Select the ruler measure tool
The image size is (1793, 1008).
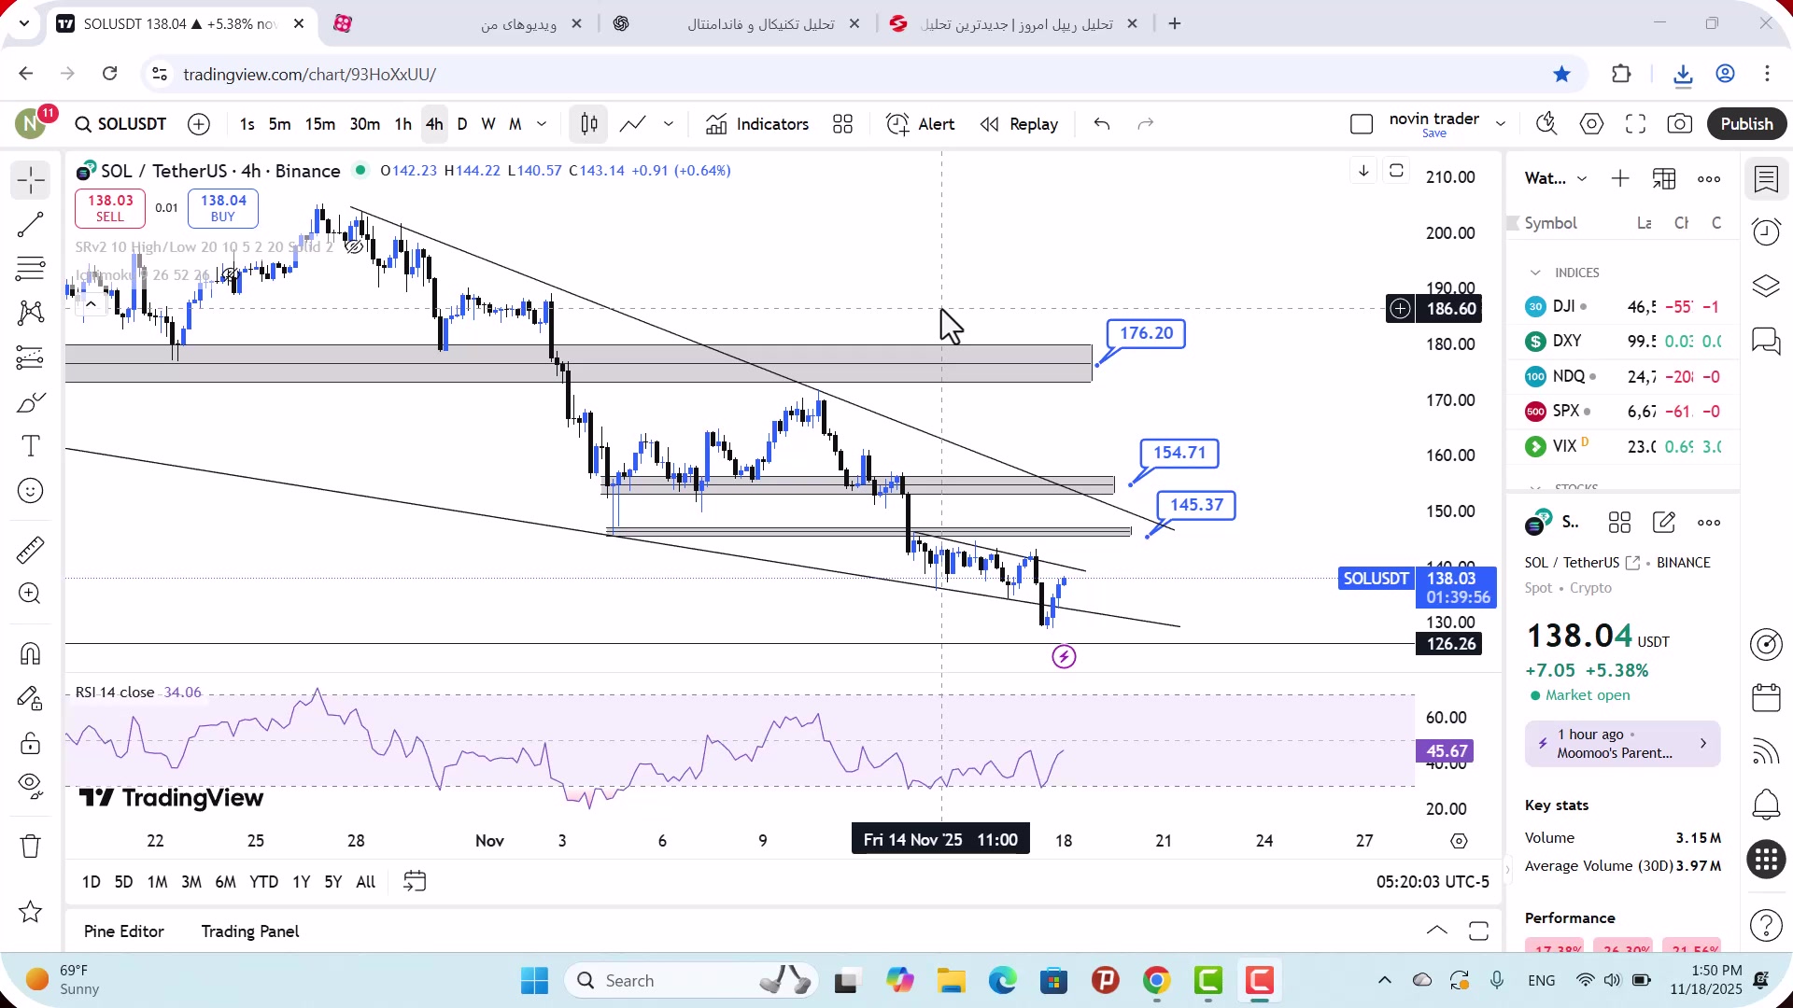click(31, 550)
